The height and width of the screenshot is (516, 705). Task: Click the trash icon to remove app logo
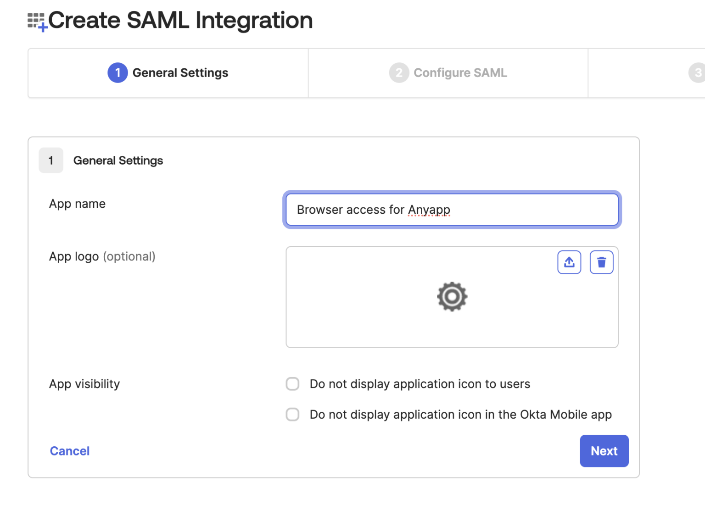tap(601, 262)
